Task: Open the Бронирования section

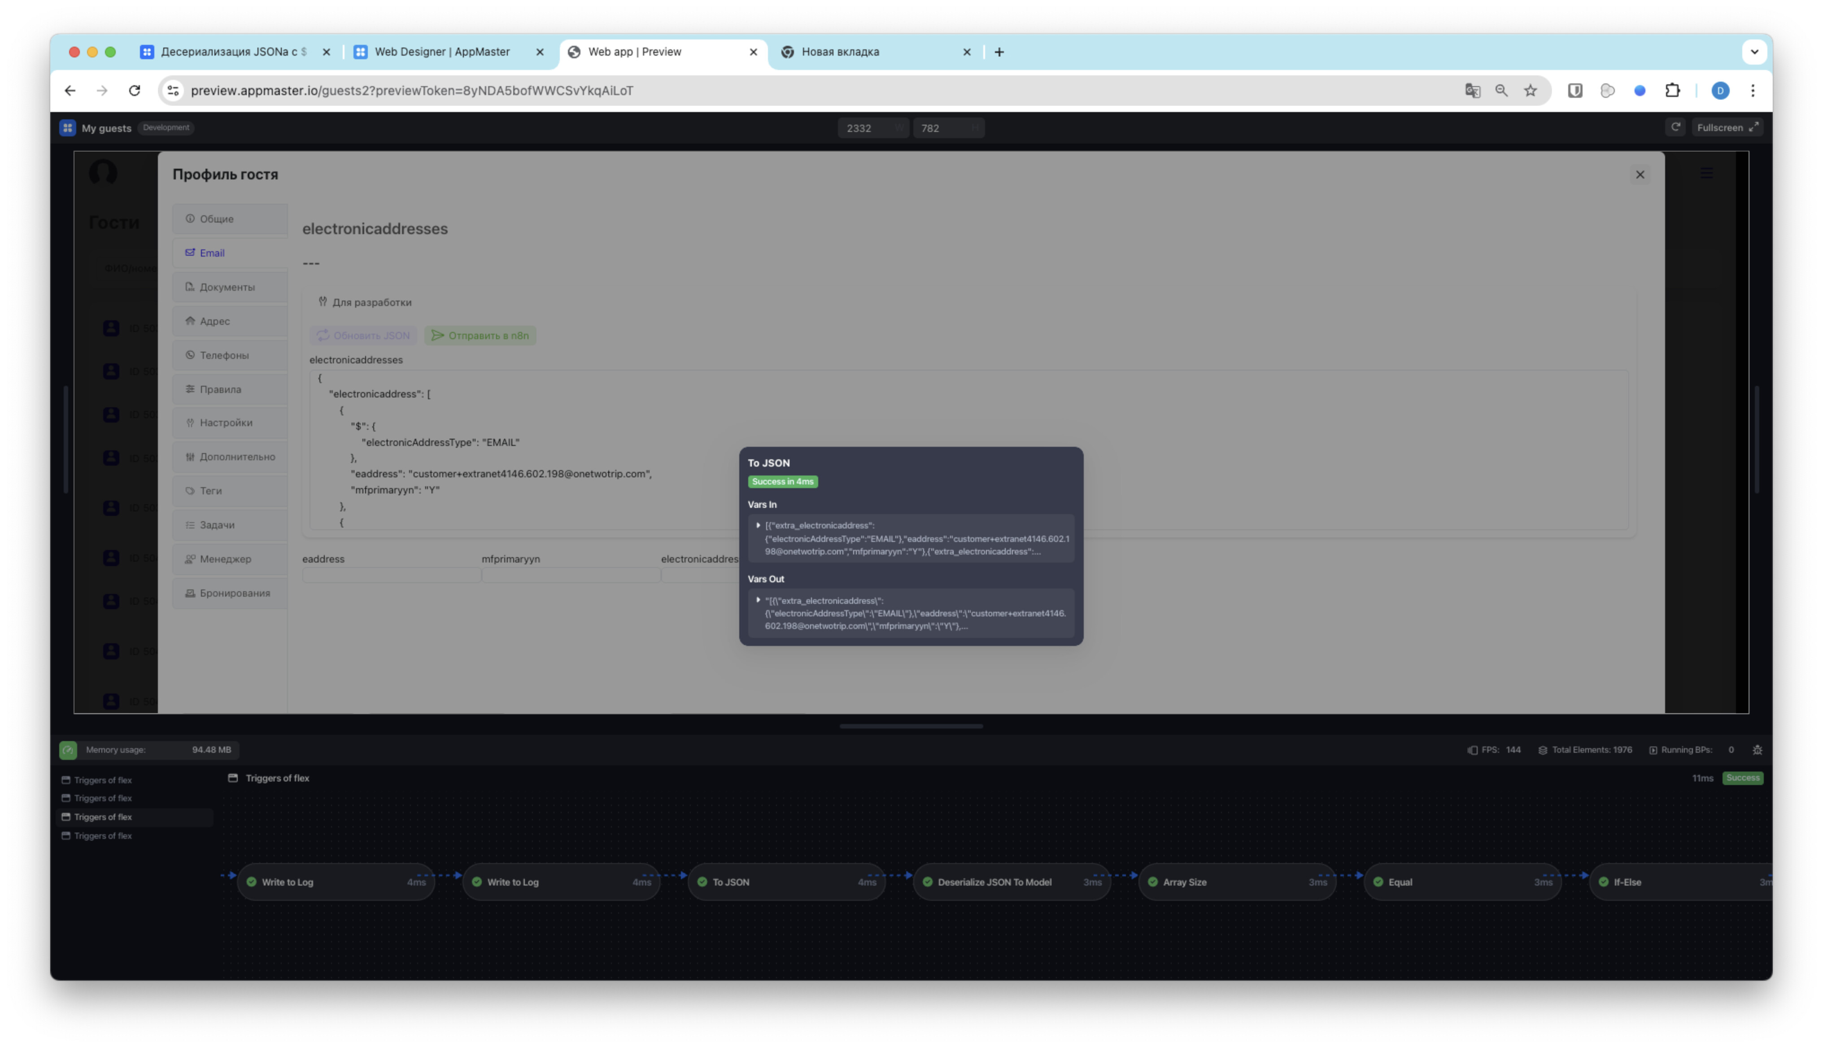Action: 230,593
